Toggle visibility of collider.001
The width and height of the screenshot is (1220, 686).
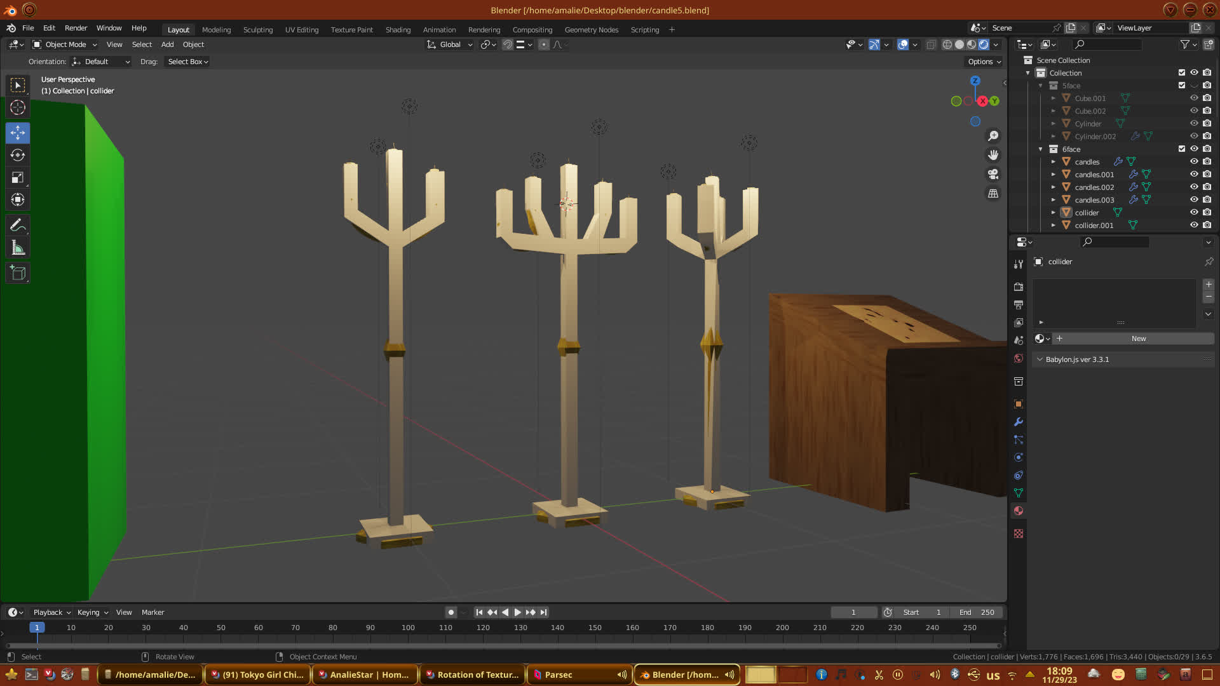[1194, 225]
